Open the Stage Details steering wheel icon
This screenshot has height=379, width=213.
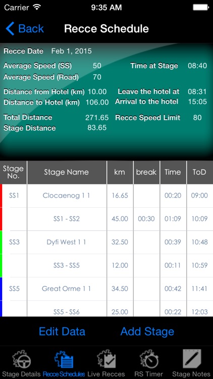pyautogui.click(x=22, y=360)
